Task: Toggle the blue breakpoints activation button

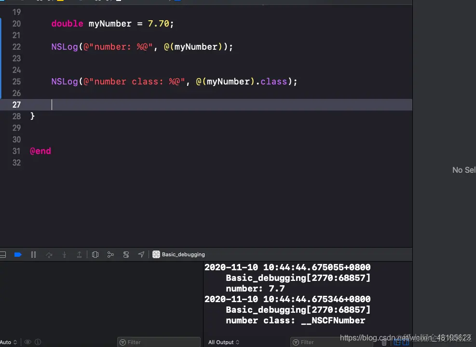Action: (18, 255)
